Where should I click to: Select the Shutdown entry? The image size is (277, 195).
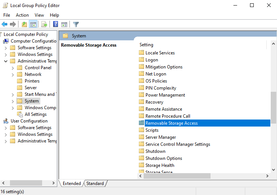155,151
